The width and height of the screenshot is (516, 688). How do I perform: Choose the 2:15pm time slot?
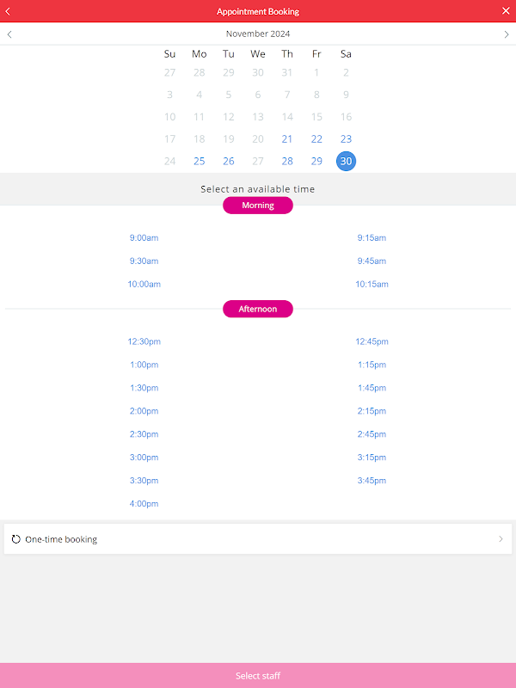pos(372,412)
